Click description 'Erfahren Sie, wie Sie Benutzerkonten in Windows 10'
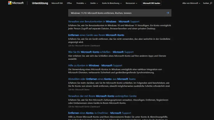Screen dimensions: 214x120 (120, 27)
